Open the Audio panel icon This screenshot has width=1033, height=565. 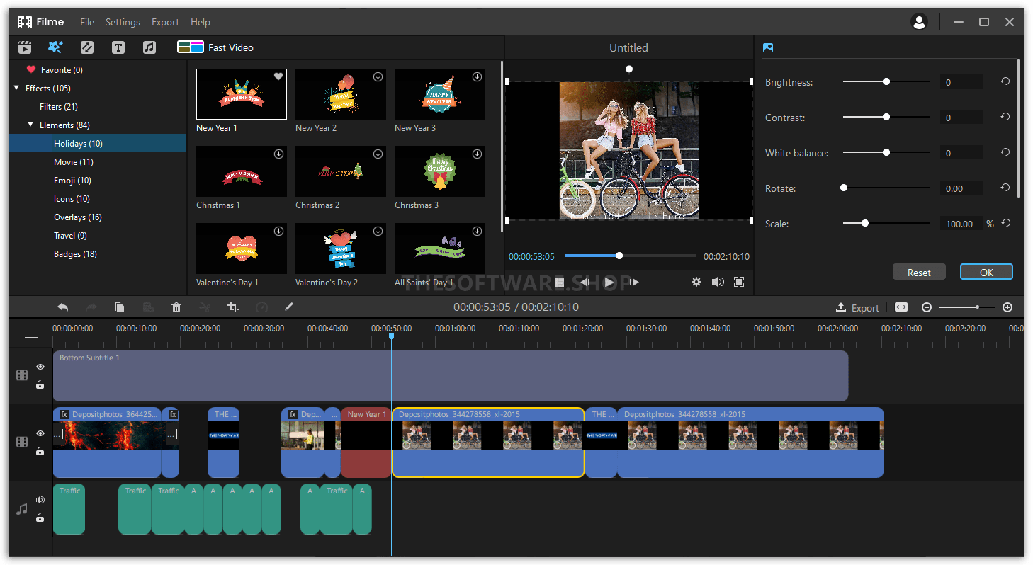149,47
